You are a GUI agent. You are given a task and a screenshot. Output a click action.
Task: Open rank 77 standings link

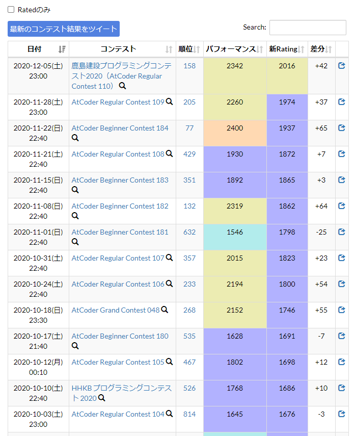(189, 128)
